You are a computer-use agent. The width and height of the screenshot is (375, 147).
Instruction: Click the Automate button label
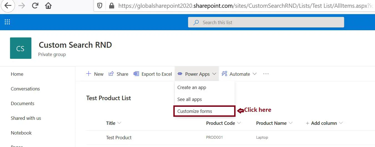pyautogui.click(x=240, y=74)
